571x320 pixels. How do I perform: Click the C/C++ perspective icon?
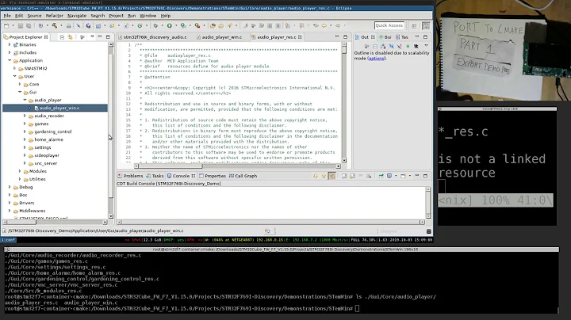(x=426, y=25)
